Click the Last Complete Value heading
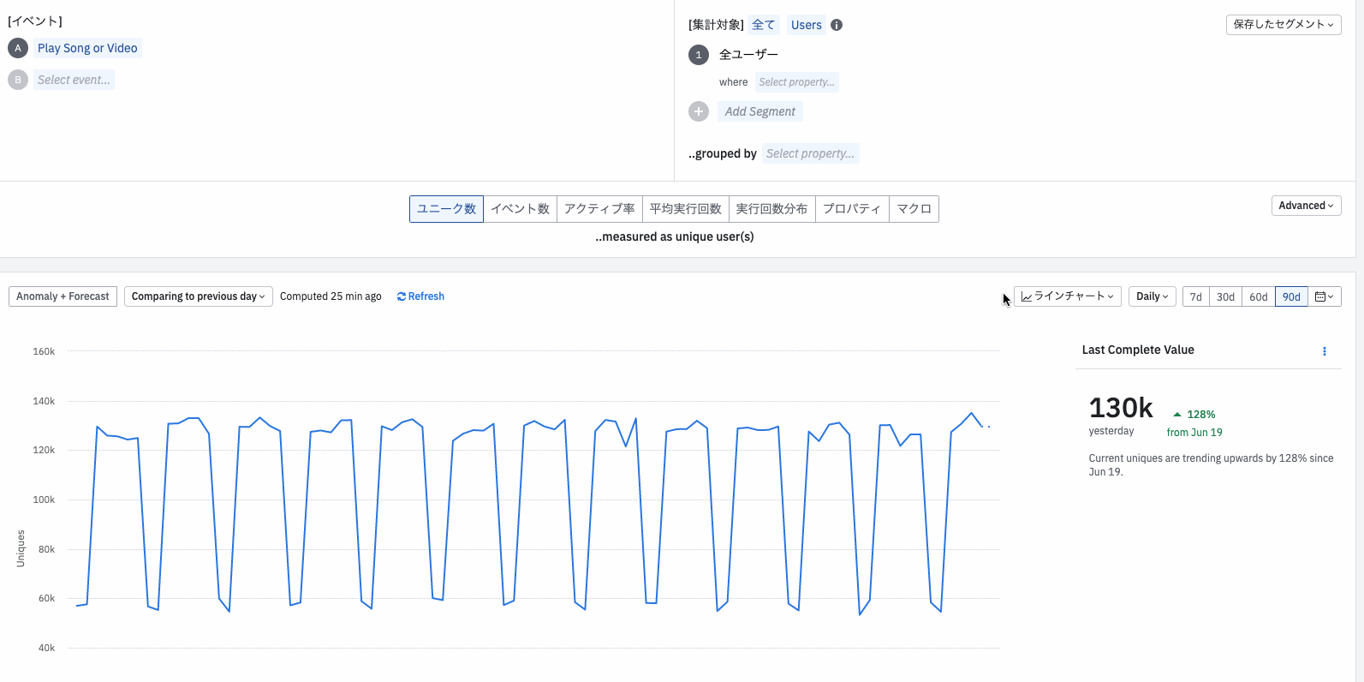 [1138, 350]
